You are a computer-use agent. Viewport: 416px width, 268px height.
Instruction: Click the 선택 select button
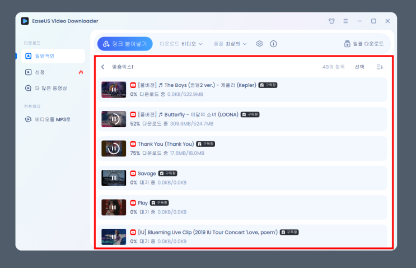pos(359,67)
